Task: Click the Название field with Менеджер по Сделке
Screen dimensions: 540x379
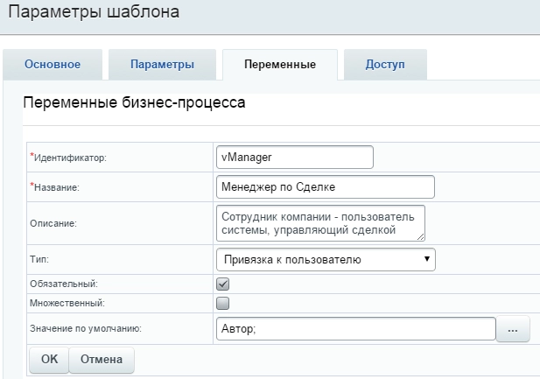Action: coord(324,186)
